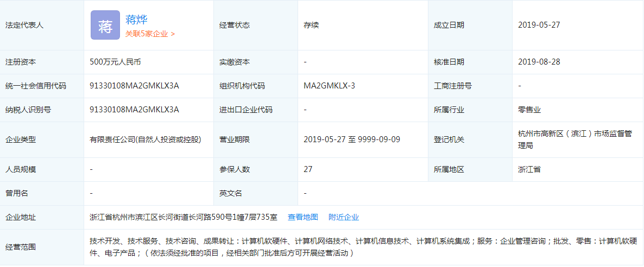Select the 注册资本 label
644x267 pixels.
(21, 62)
